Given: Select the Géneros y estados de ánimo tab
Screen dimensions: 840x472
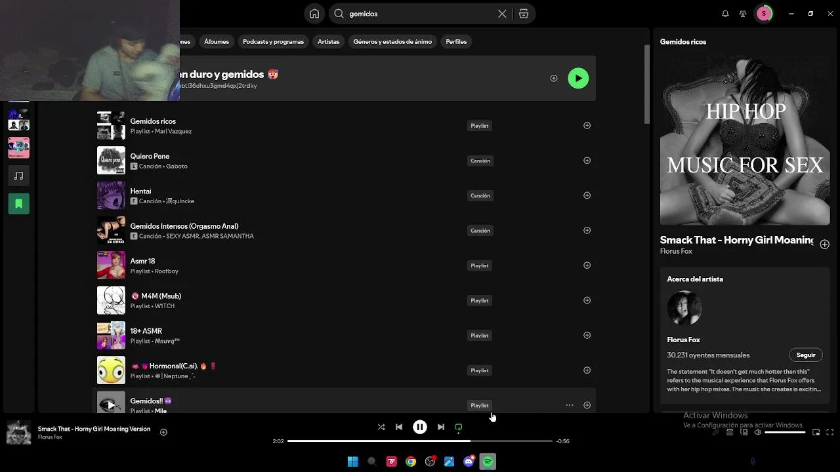Looking at the screenshot, I should tap(392, 41).
